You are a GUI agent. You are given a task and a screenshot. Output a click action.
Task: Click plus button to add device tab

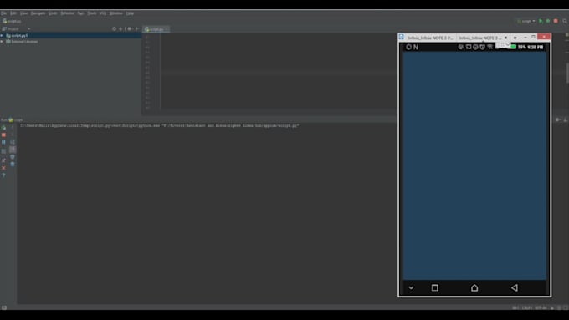(515, 38)
